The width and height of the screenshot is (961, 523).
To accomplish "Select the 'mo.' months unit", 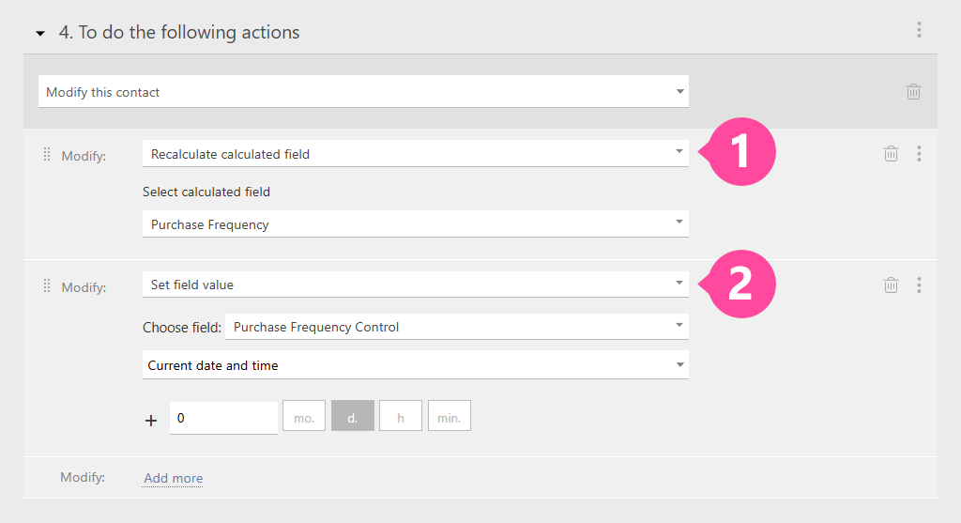I will click(304, 416).
